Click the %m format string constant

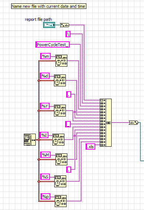[x=45, y=56]
